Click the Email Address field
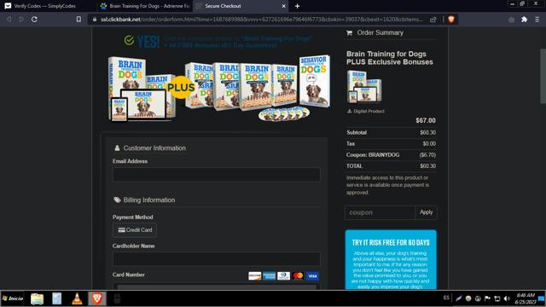 216,174
